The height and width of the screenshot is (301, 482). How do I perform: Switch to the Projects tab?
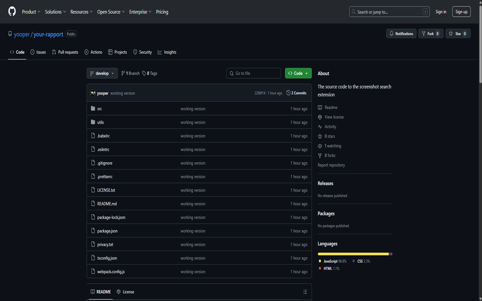click(x=117, y=52)
